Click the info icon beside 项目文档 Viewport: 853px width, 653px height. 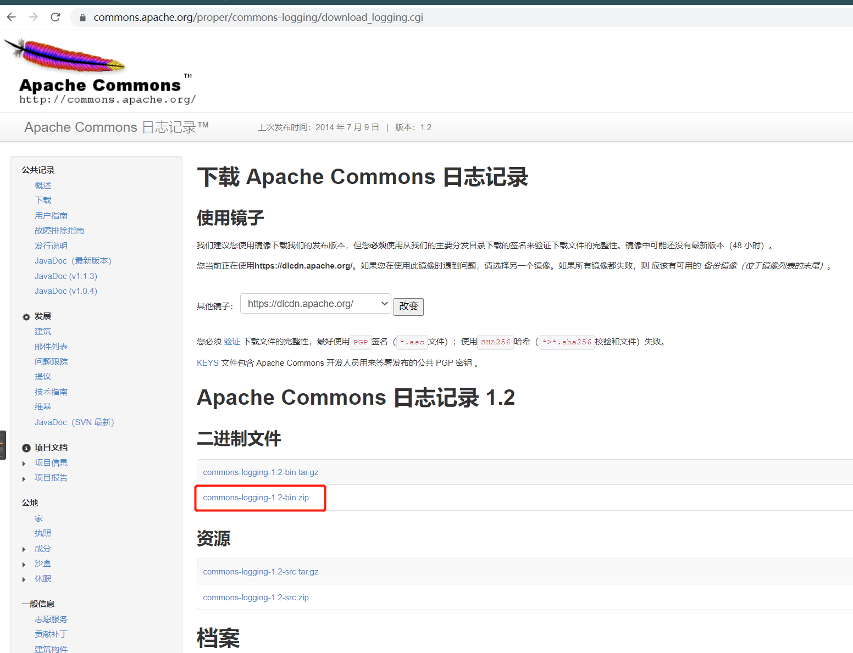[26, 448]
